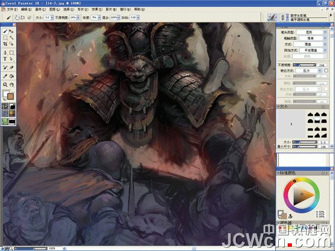
Task: Open the image hose nozzle selector
Action: pos(5,122)
